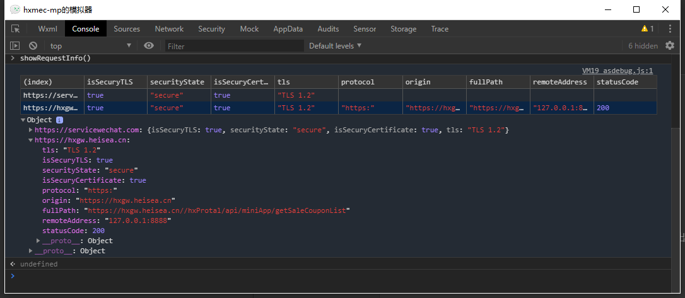Click the statusCode: 200 property line
Viewport: 685px width, 298px height.
point(73,231)
